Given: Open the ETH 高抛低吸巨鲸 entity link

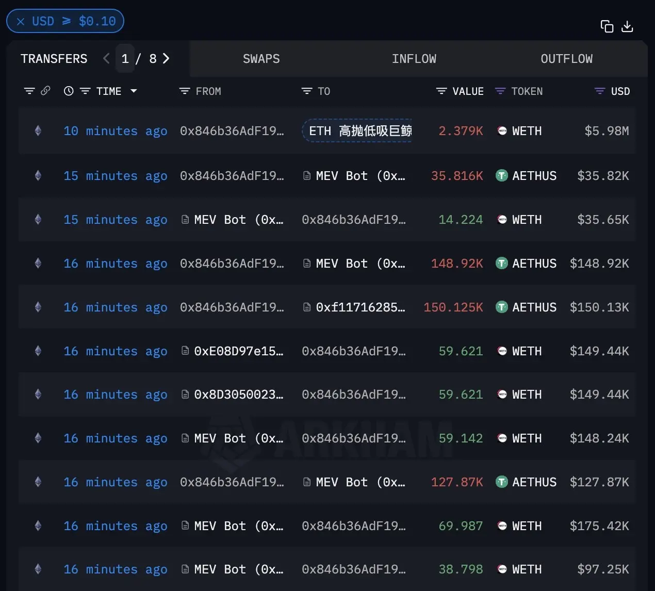Looking at the screenshot, I should [357, 130].
